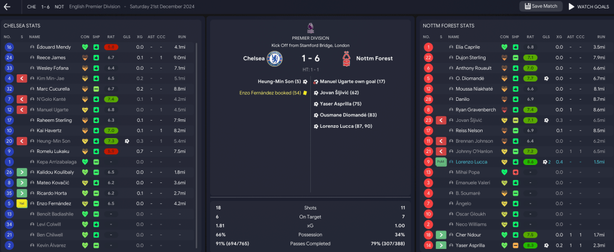Viewport: 614px width, 252px height.
Task: Click Enzo Fernández's yellow card icon
Action: click(22, 203)
